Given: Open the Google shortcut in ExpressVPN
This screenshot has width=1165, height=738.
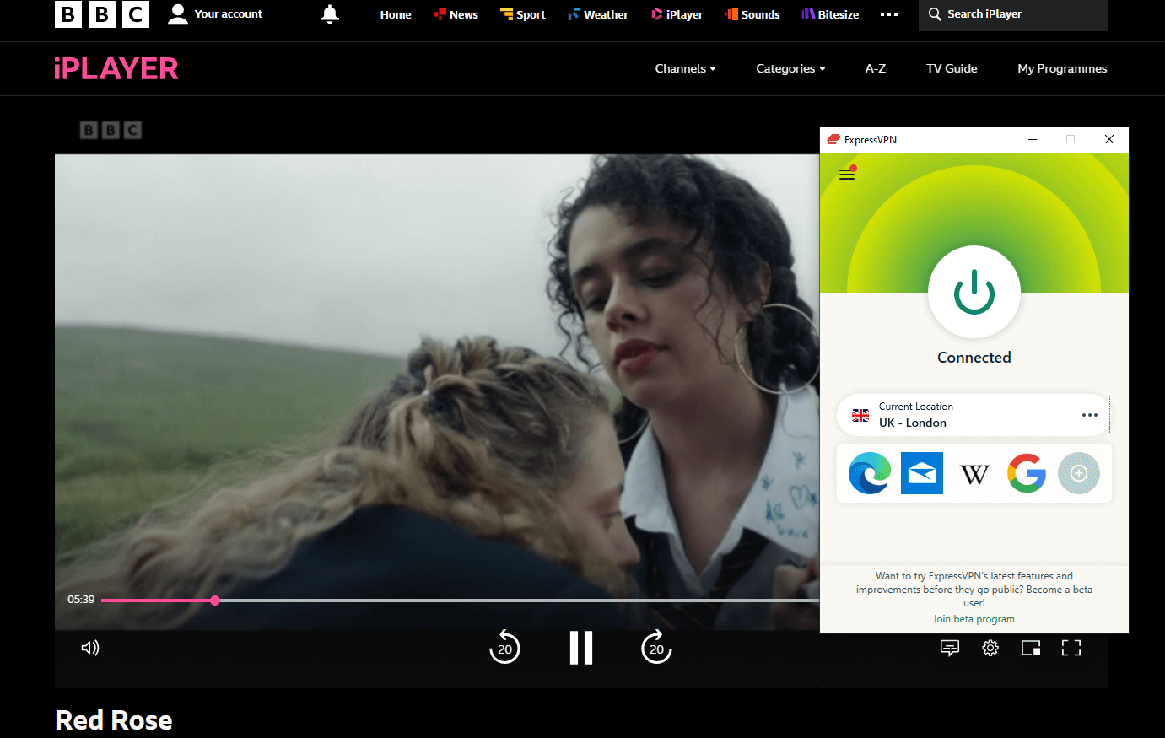Looking at the screenshot, I should (1027, 473).
